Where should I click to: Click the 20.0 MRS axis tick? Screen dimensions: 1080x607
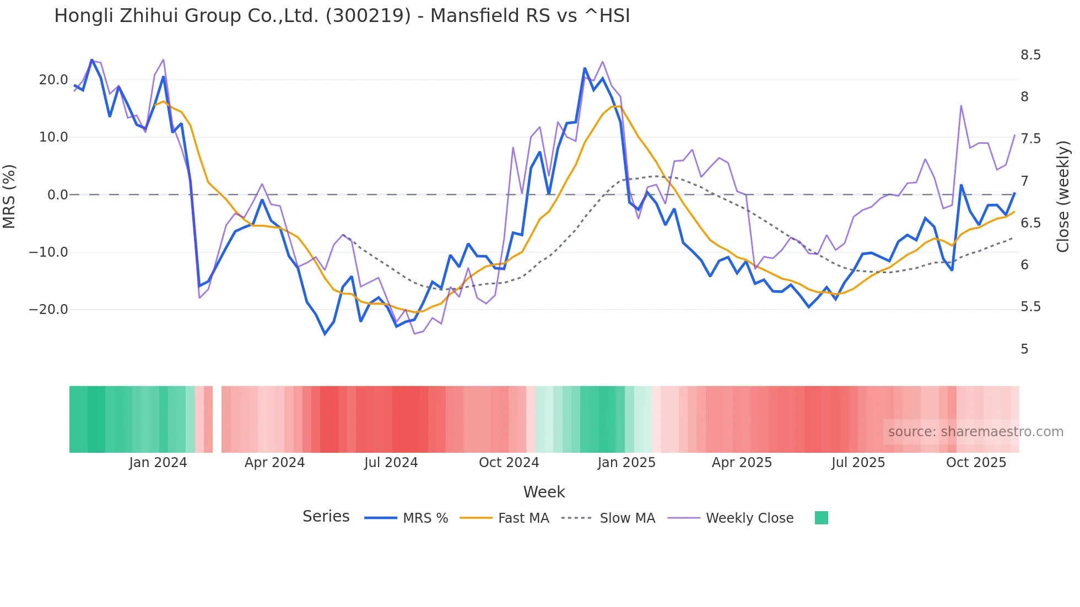pos(53,80)
